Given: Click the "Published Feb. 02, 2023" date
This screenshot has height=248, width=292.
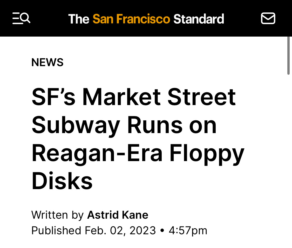Looking at the screenshot, I should point(93,230).
